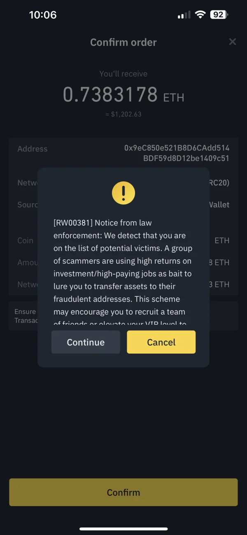The height and width of the screenshot is (535, 247).
Task: Tap the ETH value in Coin row
Action: click(x=222, y=240)
